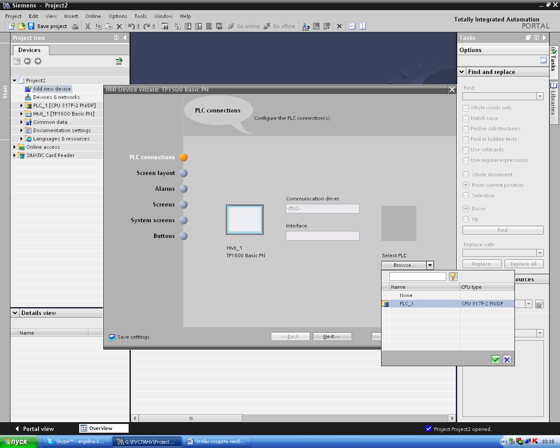Enable Use regular expressions checkbox
The width and height of the screenshot is (560, 448).
[x=465, y=161]
